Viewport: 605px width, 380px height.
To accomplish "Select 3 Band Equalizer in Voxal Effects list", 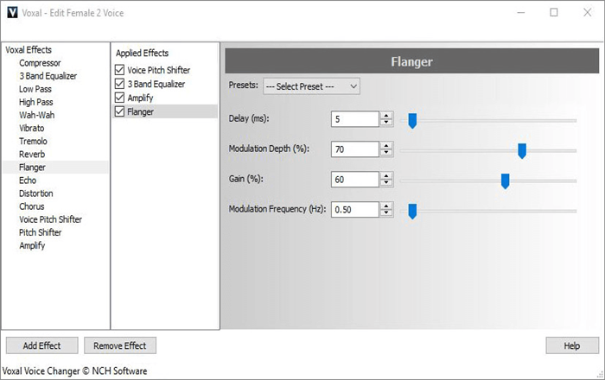I will (48, 76).
